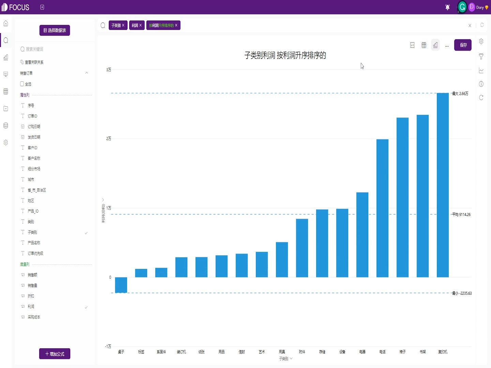Select the 客户名称 column
This screenshot has height=368, width=491.
[x=34, y=158]
